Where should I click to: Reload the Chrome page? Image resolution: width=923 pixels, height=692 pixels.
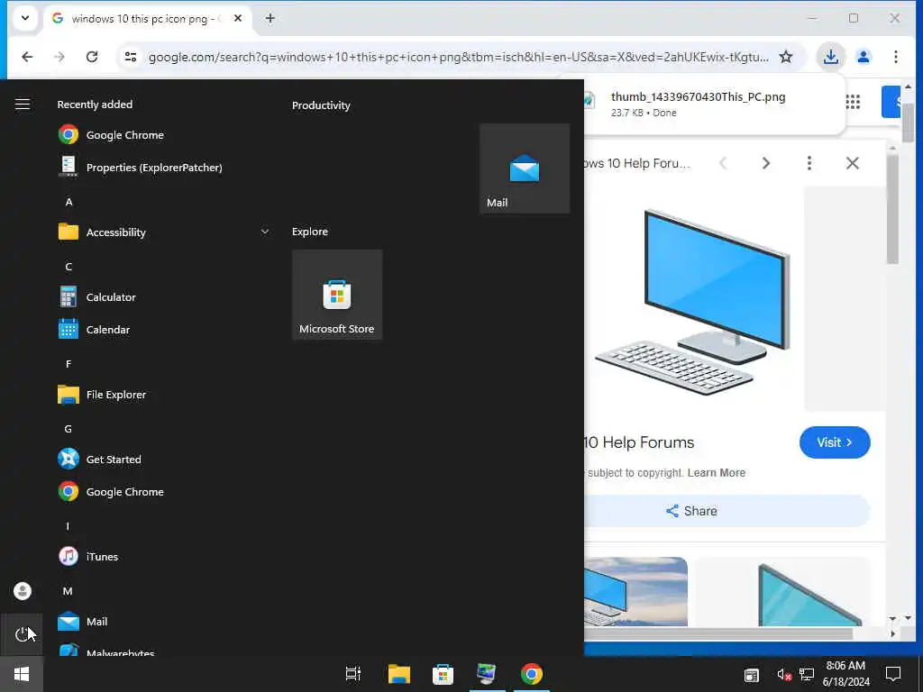pos(92,57)
